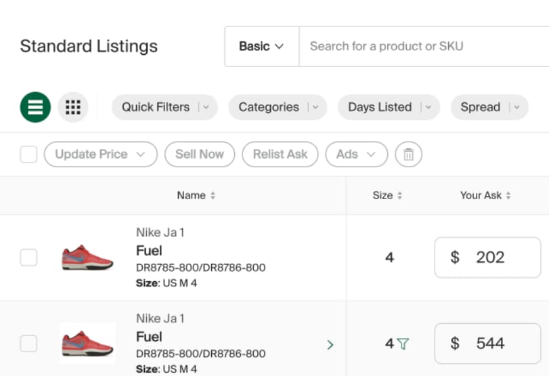Switch to list view layout

[x=35, y=107]
